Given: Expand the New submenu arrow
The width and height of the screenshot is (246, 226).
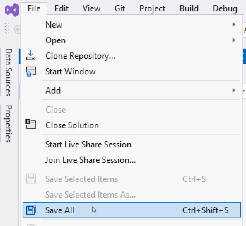Looking at the screenshot, I should coord(234,24).
